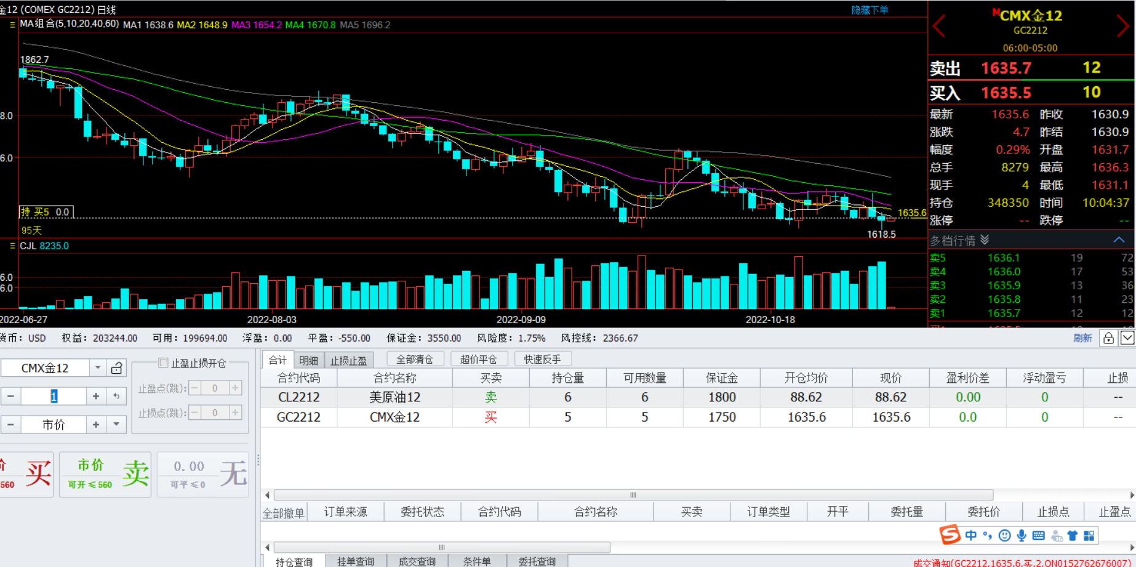Toggle Sogou punctuation mode icon
The image size is (1136, 567).
click(x=988, y=536)
